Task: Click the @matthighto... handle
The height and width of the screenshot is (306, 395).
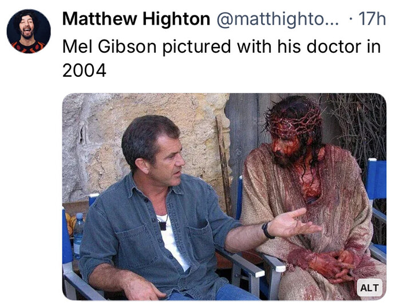Action: [x=278, y=19]
